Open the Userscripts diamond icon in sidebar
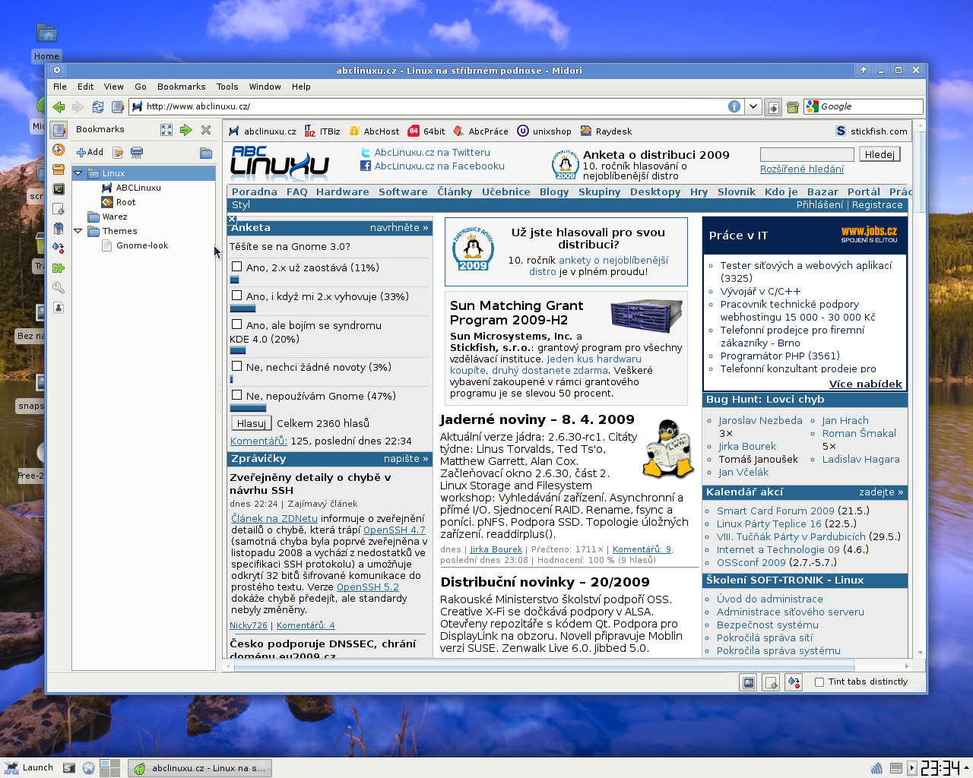Screen dimensions: 973x778 (x=59, y=248)
